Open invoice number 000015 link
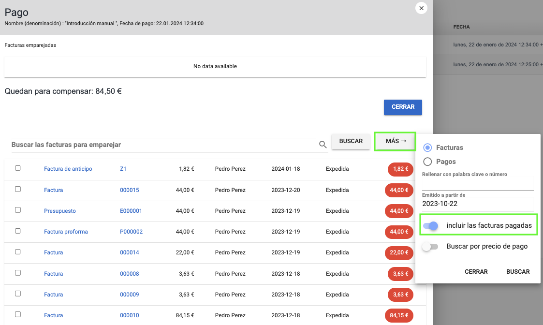This screenshot has width=543, height=325. [x=130, y=190]
